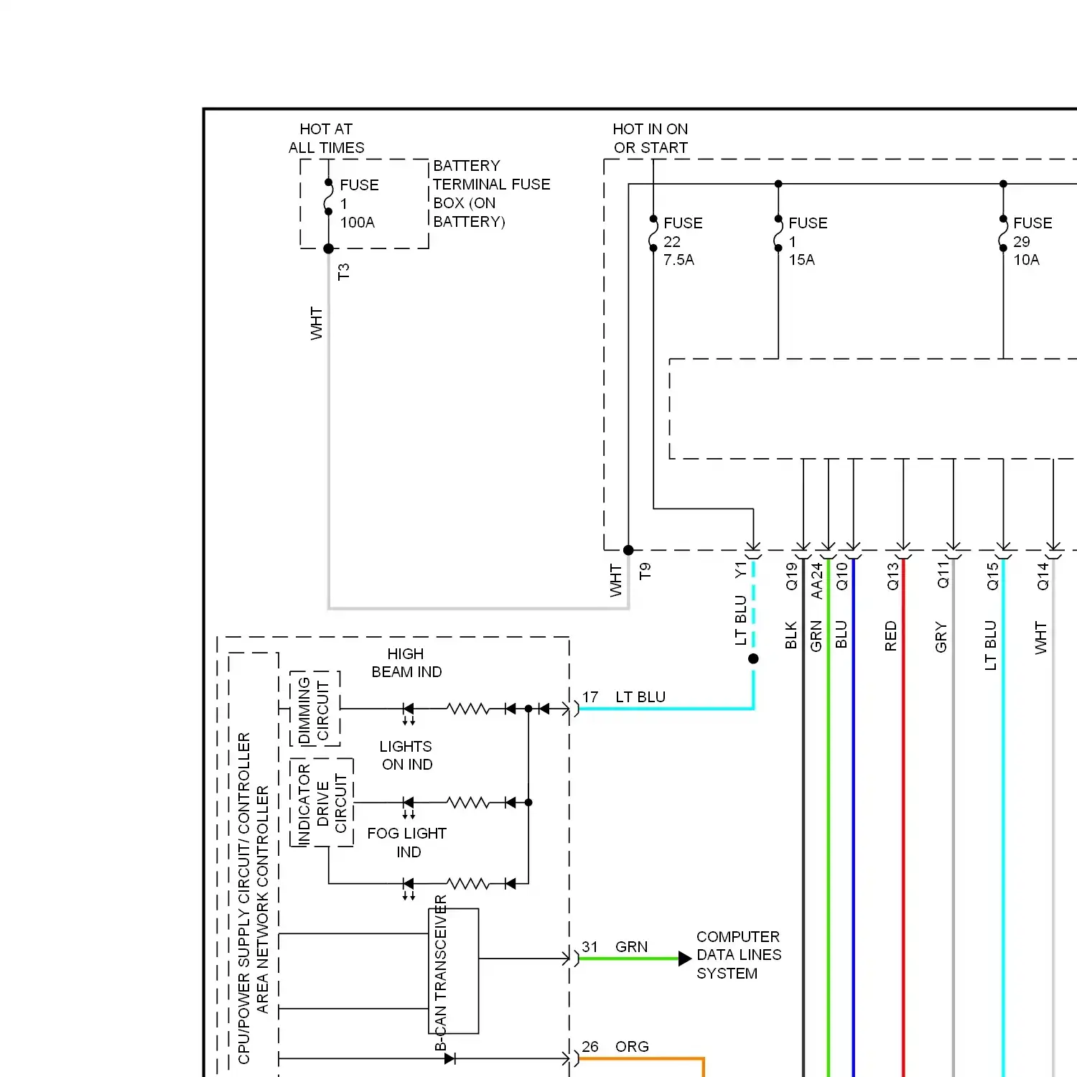The width and height of the screenshot is (1077, 1077).
Task: Click the arrowhead pointing to COMPUTER DATA LINES
Action: tap(685, 959)
